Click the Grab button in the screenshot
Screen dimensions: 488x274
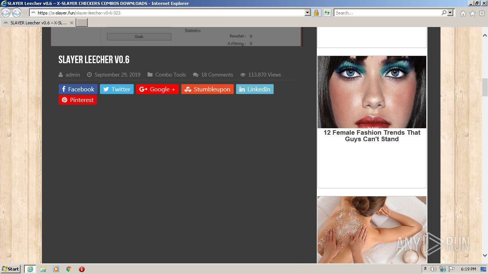(139, 37)
